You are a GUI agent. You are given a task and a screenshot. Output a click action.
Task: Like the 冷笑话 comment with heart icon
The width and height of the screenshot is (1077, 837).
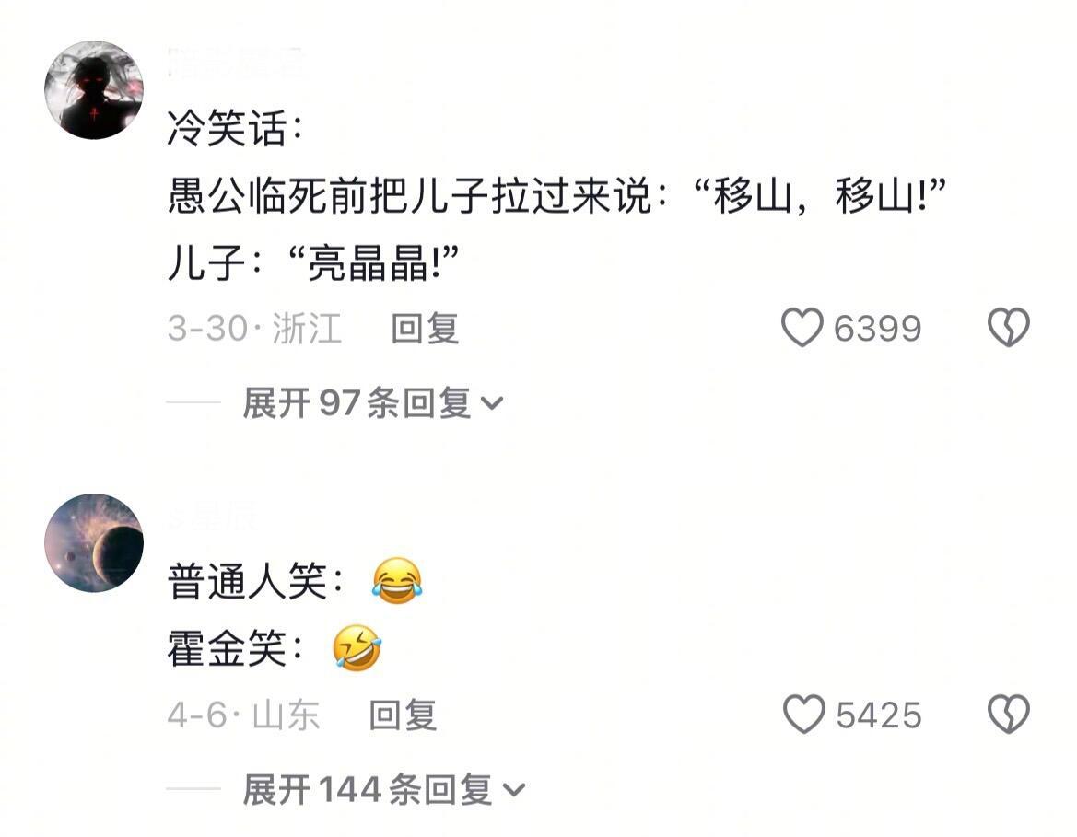802,328
